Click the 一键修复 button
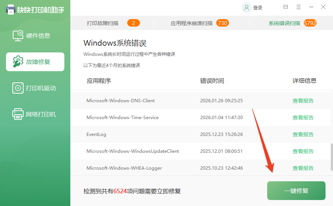This screenshot has height=206, width=333. [x=296, y=191]
